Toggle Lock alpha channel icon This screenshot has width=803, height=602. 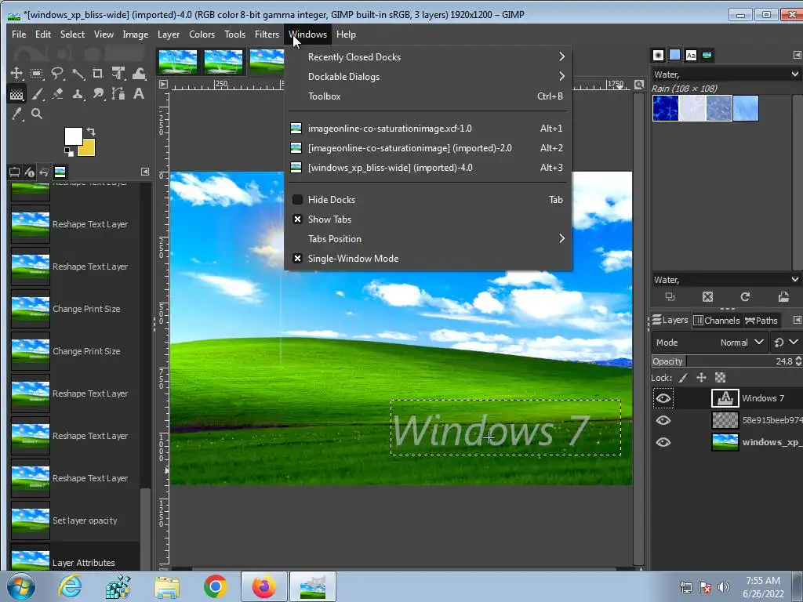point(720,378)
